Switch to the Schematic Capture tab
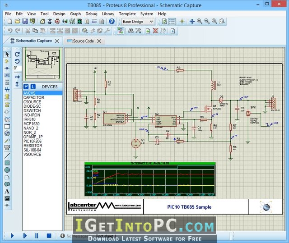 [34, 41]
